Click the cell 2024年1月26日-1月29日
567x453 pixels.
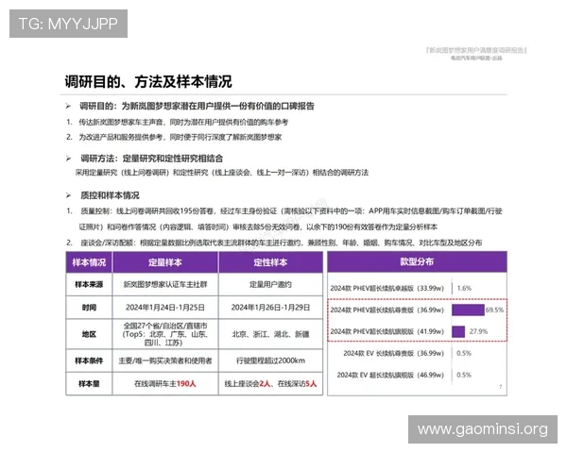click(x=270, y=308)
